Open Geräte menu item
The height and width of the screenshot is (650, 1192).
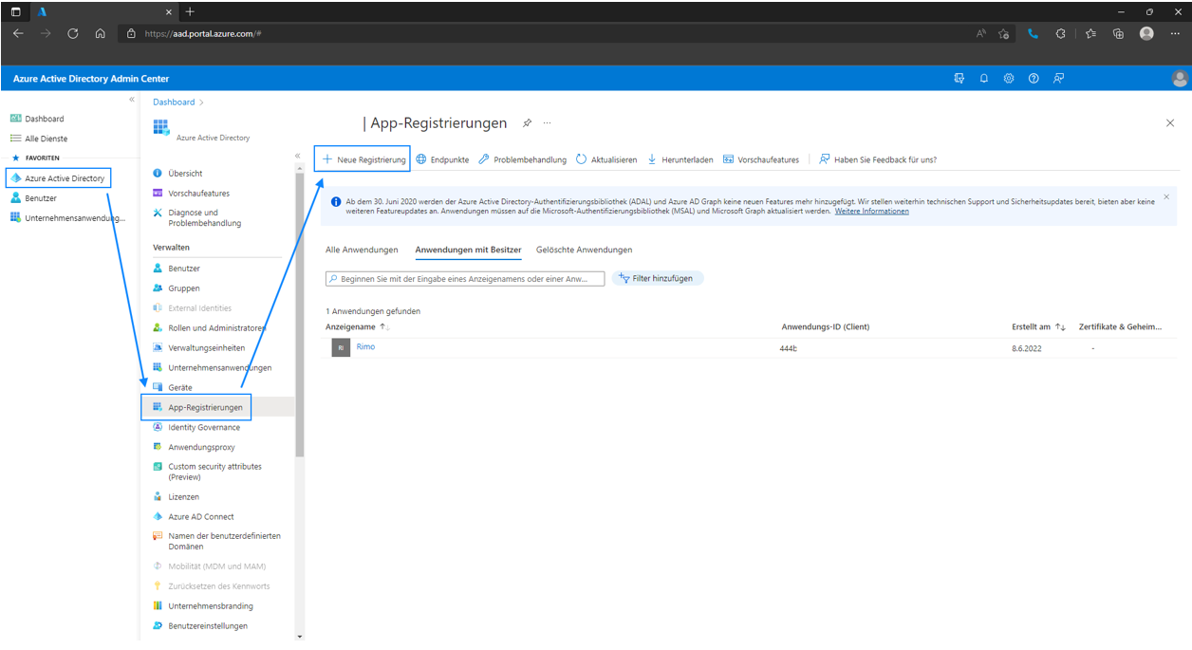pos(173,388)
